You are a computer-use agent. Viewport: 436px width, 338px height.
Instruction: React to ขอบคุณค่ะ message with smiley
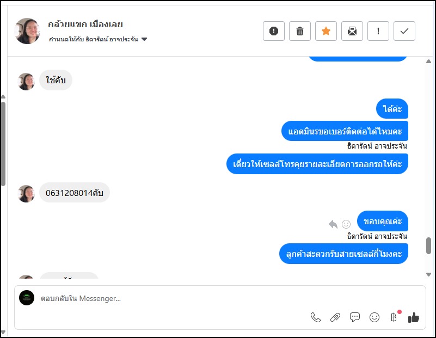pos(346,224)
